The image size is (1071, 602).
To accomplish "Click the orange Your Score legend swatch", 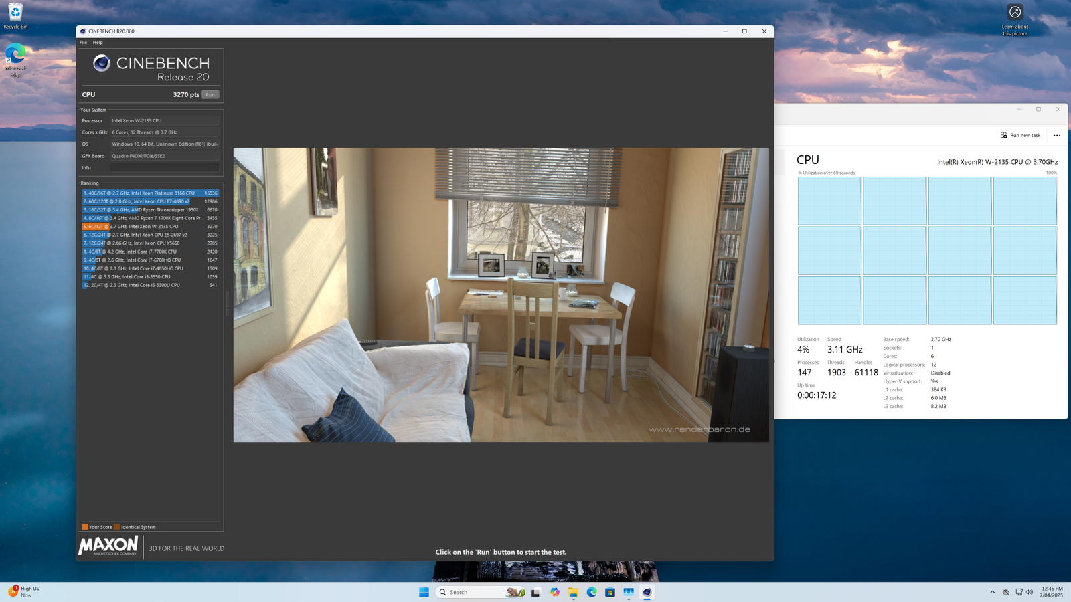I will (x=85, y=527).
